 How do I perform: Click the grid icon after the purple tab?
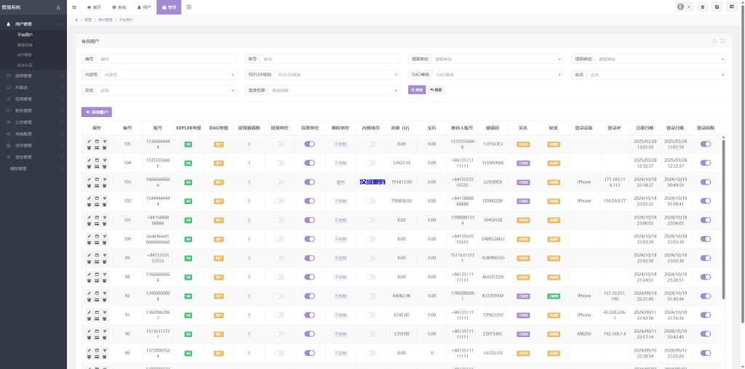[x=190, y=7]
